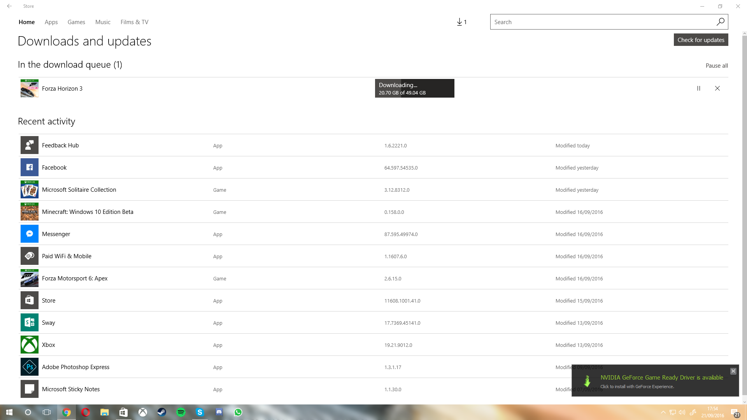The image size is (747, 420).
Task: Click the Paid WiFi & Mobile icon
Action: [x=30, y=256]
